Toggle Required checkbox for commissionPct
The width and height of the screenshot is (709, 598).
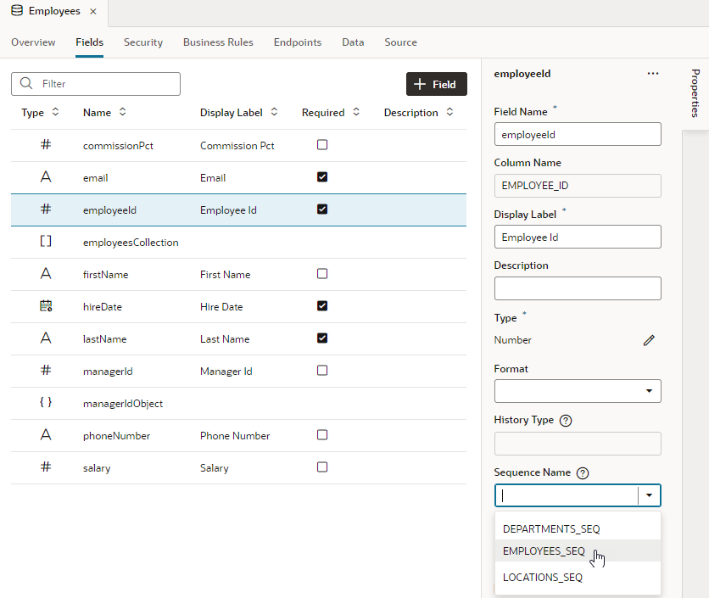tap(322, 145)
